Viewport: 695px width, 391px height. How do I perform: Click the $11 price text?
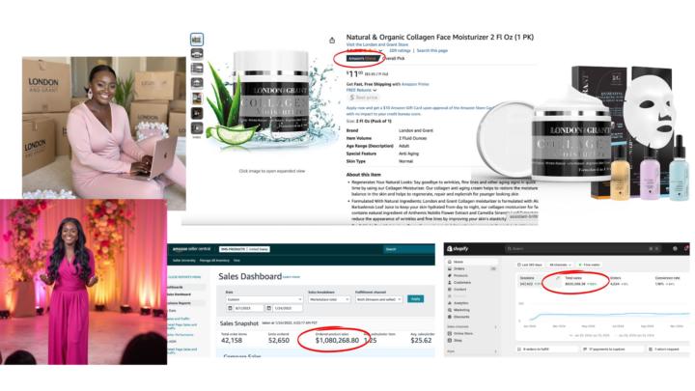[354, 73]
